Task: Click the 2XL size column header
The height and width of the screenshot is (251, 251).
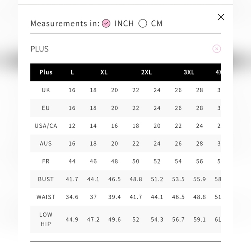Action: pyautogui.click(x=146, y=72)
